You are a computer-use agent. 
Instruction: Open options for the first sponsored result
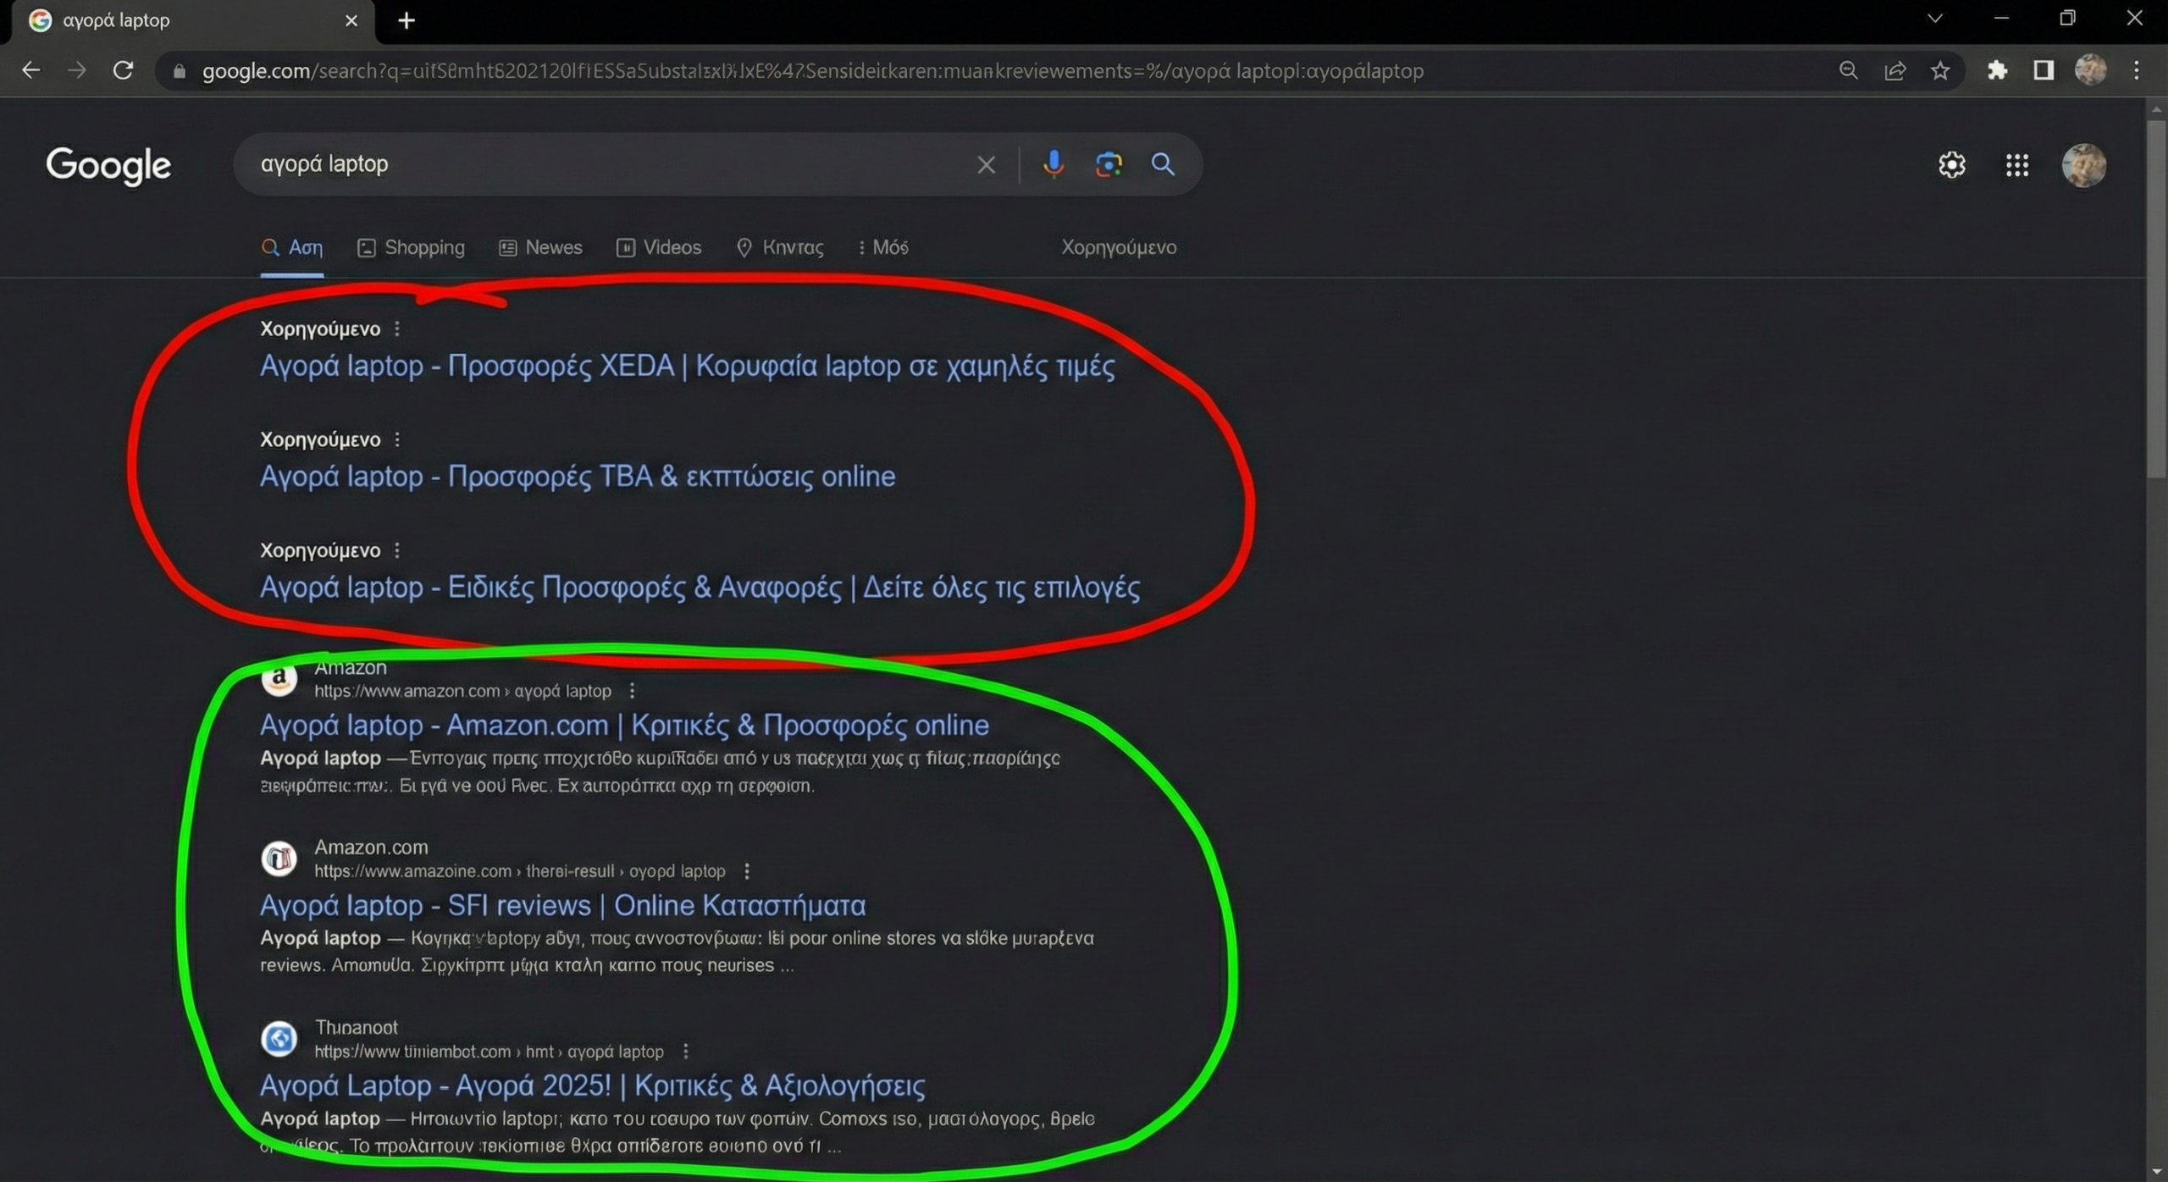coord(397,329)
